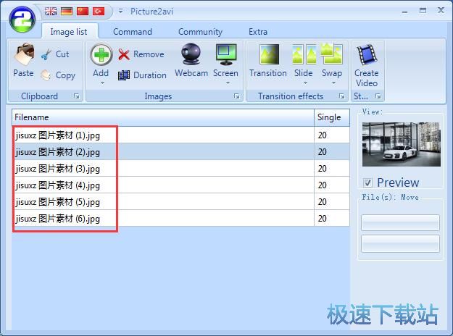Select the Chinese flag language icon
Screen dimensions: 453x336
83,12
